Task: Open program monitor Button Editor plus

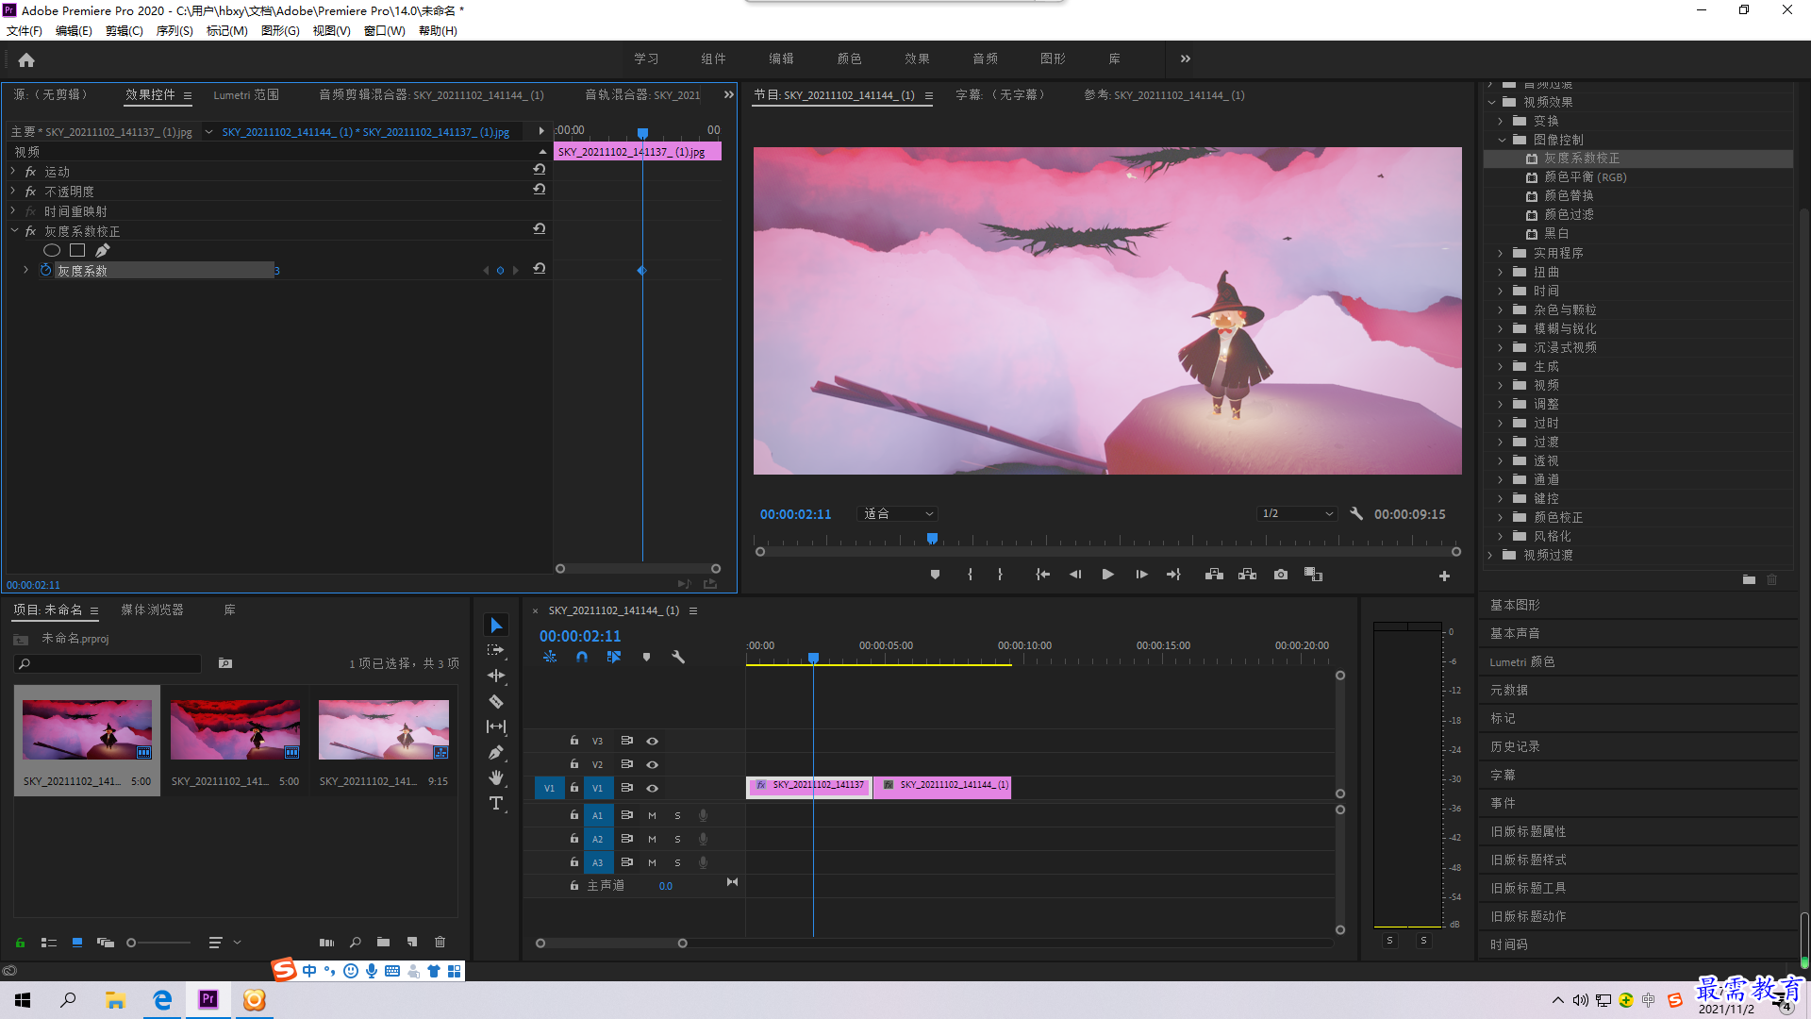Action: (x=1444, y=576)
